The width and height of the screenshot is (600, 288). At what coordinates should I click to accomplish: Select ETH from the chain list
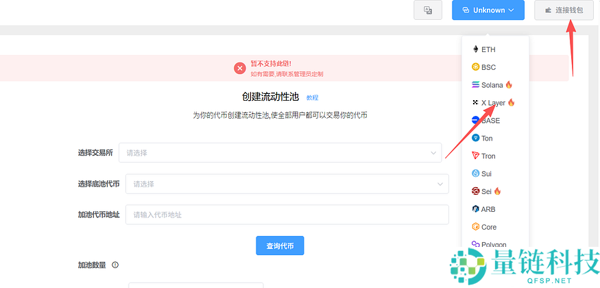tap(495, 49)
